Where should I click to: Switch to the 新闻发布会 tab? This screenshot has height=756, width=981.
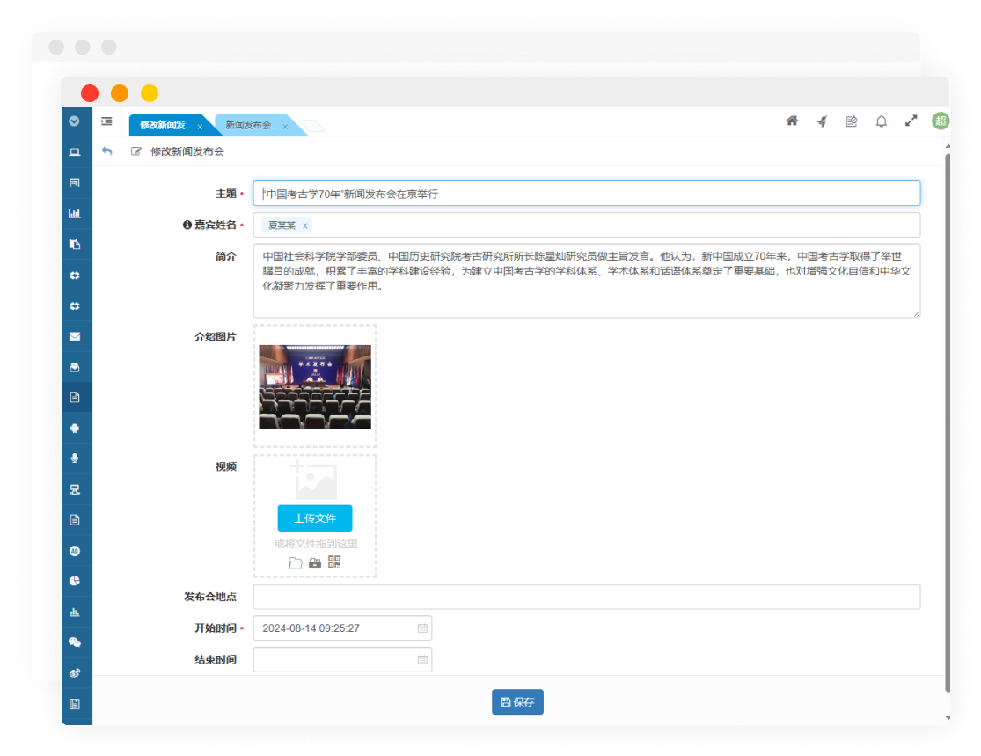click(x=250, y=126)
